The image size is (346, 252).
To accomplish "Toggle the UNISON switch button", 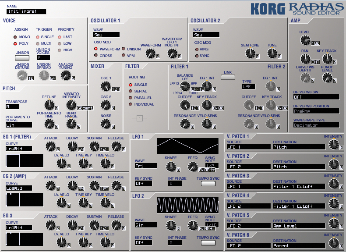I will (22, 58).
